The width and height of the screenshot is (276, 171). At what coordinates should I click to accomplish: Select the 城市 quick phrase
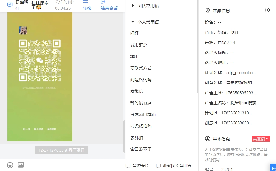(135, 57)
